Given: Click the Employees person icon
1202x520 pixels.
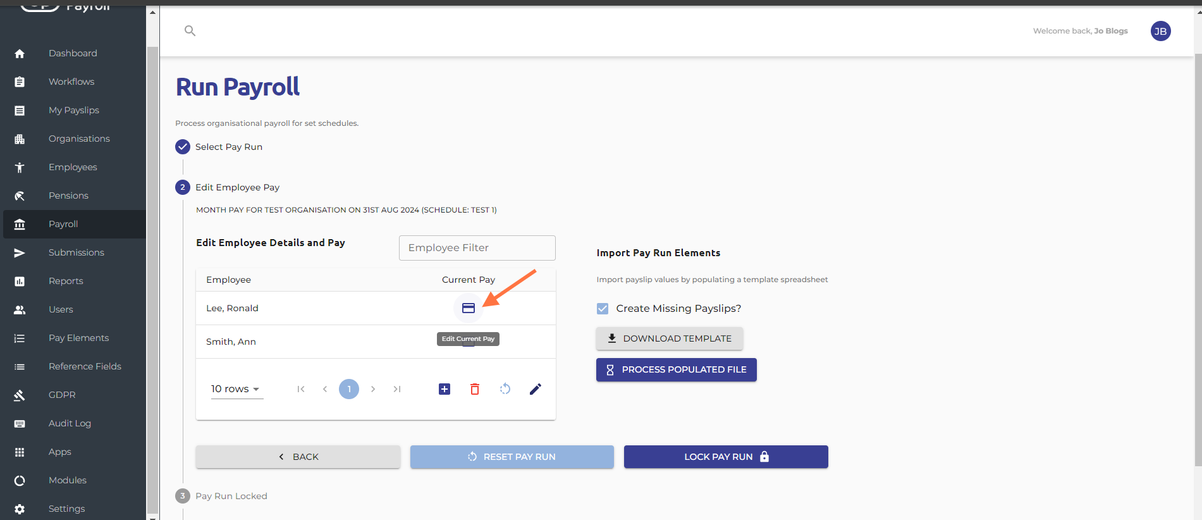Looking at the screenshot, I should [x=20, y=168].
